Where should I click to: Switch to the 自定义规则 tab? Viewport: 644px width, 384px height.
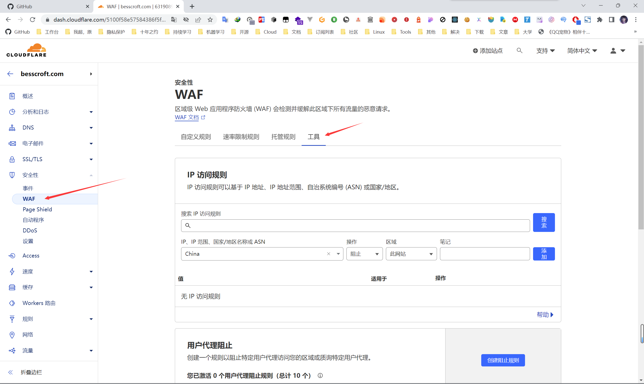click(x=196, y=137)
